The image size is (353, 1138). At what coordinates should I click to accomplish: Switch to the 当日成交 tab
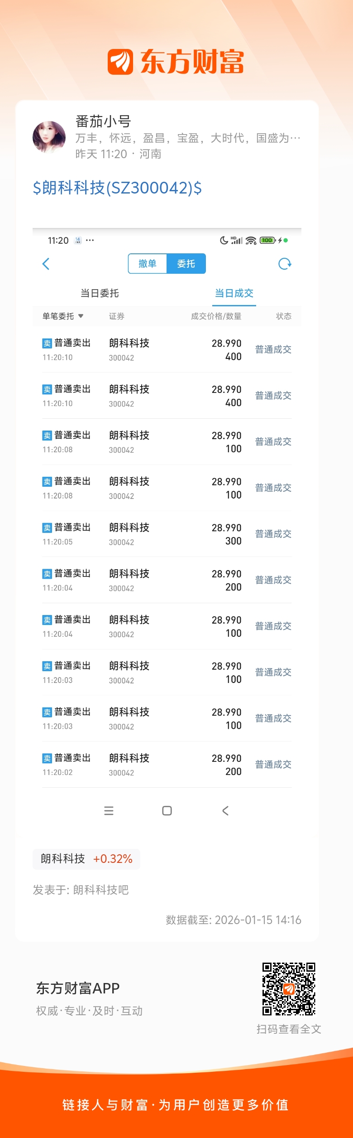(234, 293)
